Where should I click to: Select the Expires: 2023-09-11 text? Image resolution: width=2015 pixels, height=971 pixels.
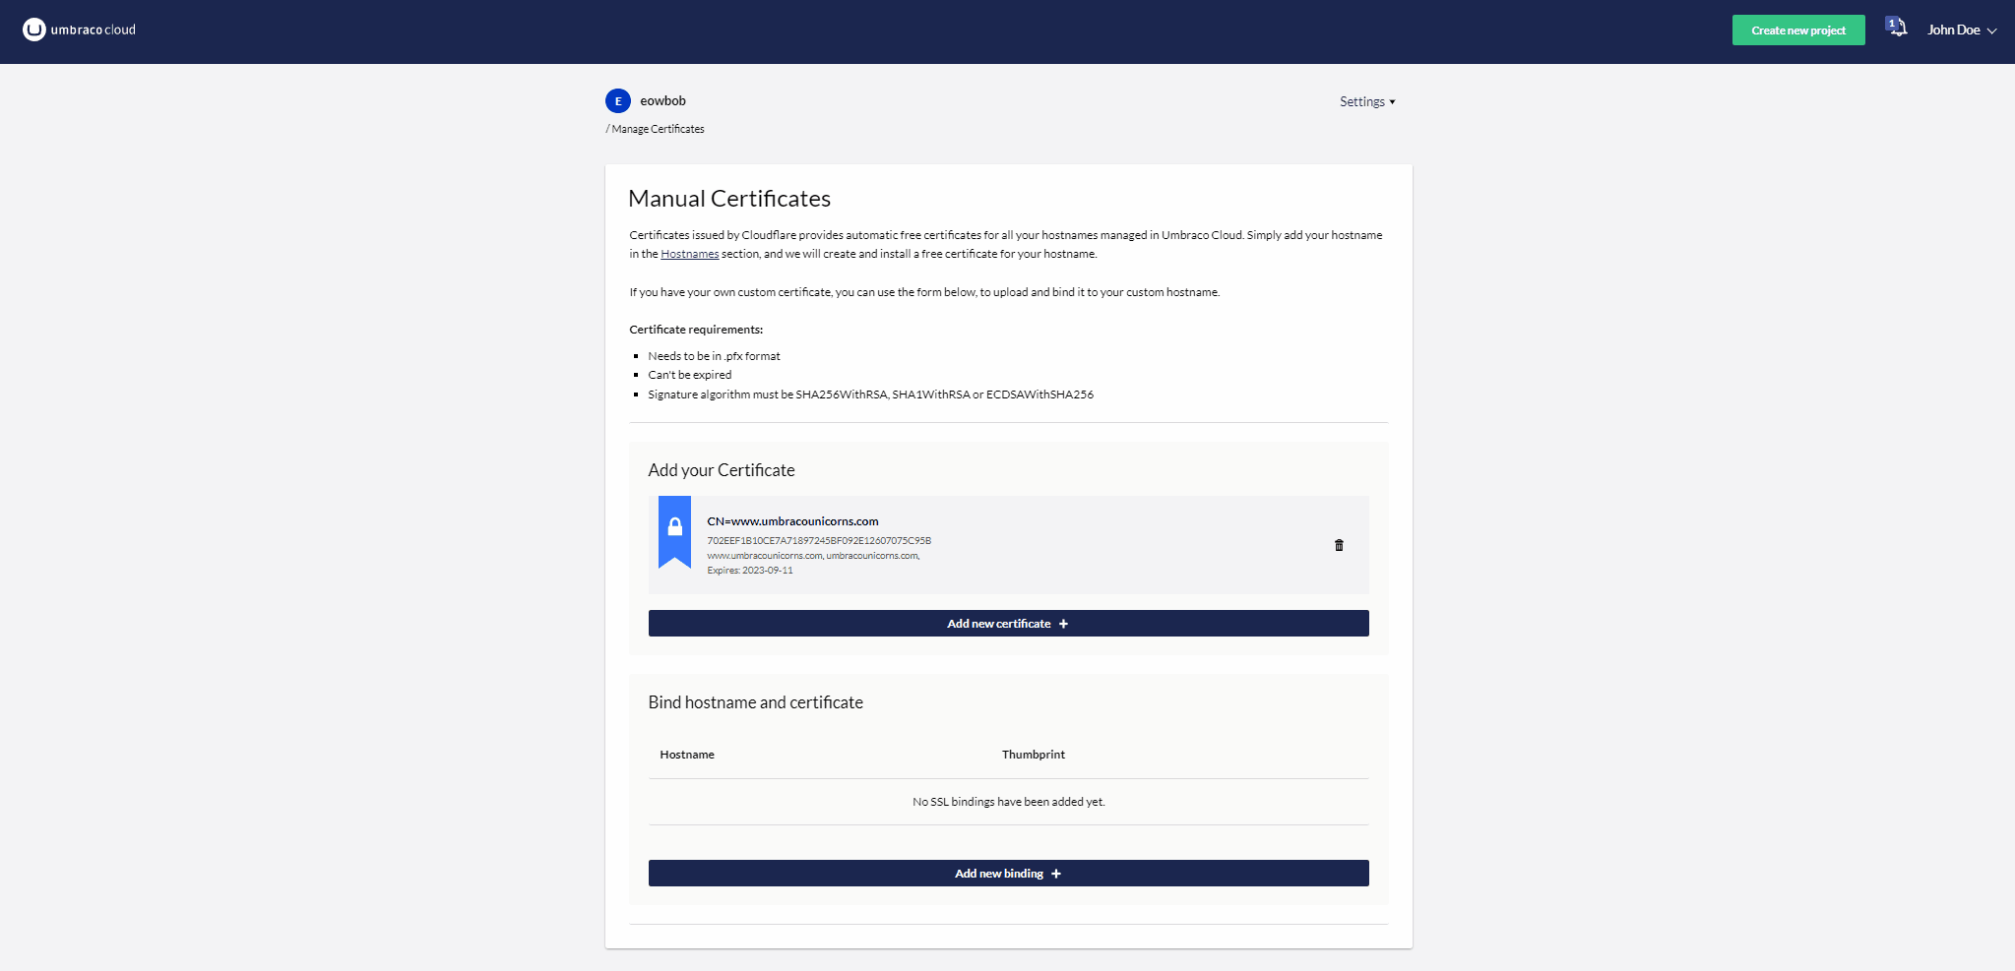(750, 571)
